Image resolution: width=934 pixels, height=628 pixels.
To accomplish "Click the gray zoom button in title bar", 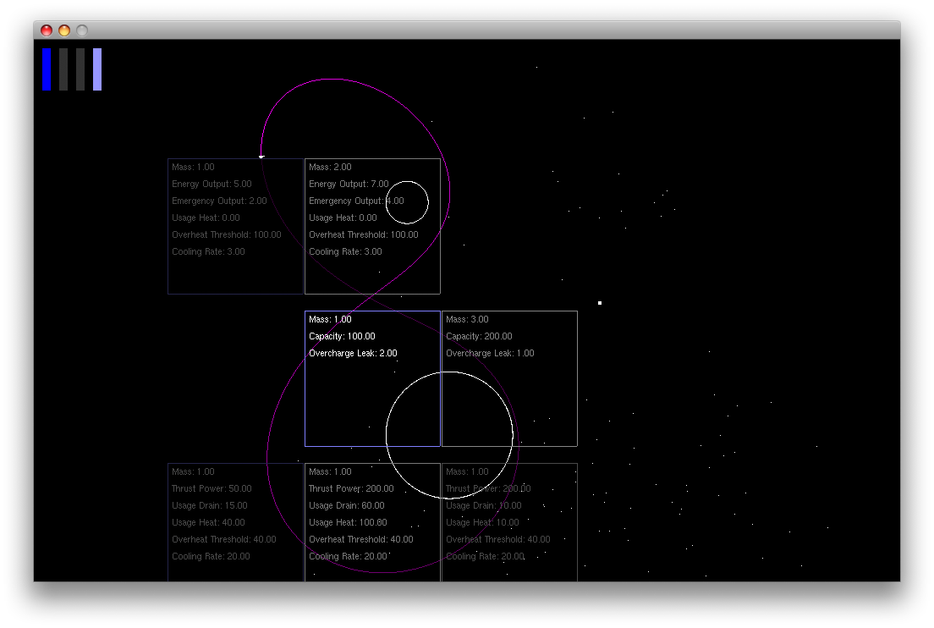I will [x=82, y=30].
